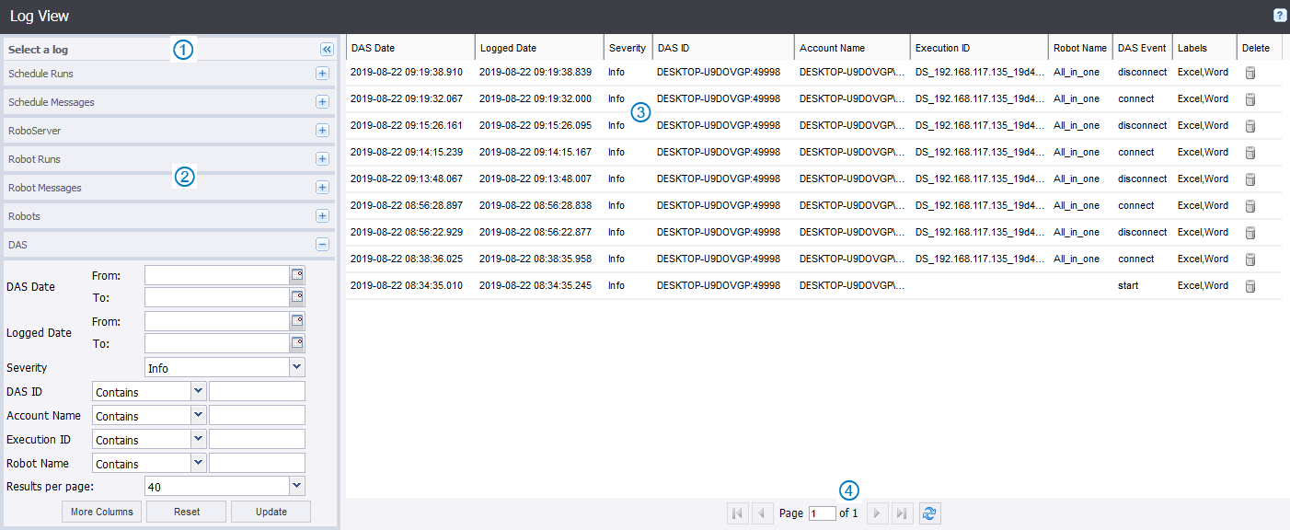Expand the RoboServer log section
This screenshot has width=1290, height=530.
pyautogui.click(x=322, y=131)
